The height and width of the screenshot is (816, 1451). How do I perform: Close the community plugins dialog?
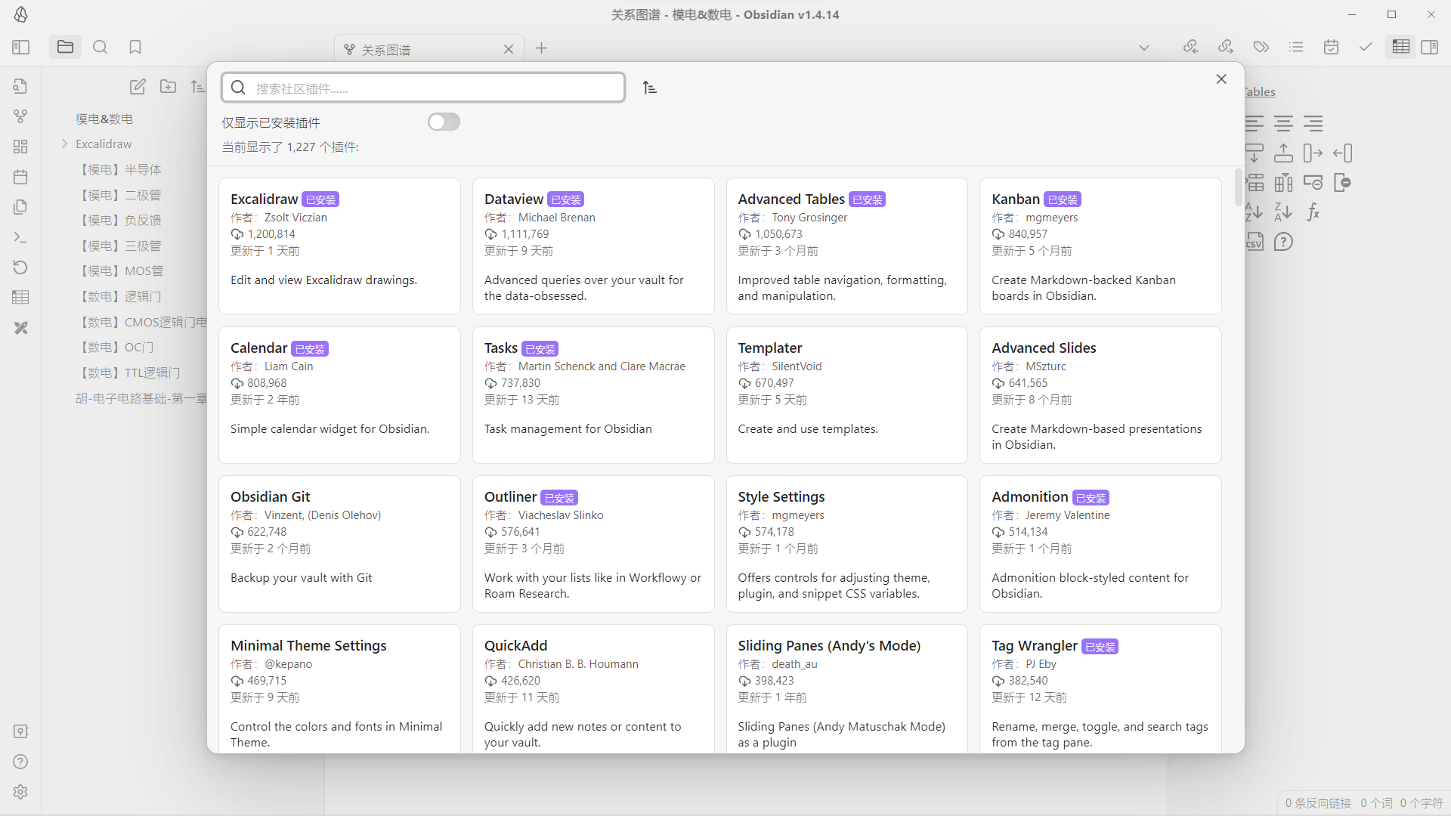point(1221,79)
